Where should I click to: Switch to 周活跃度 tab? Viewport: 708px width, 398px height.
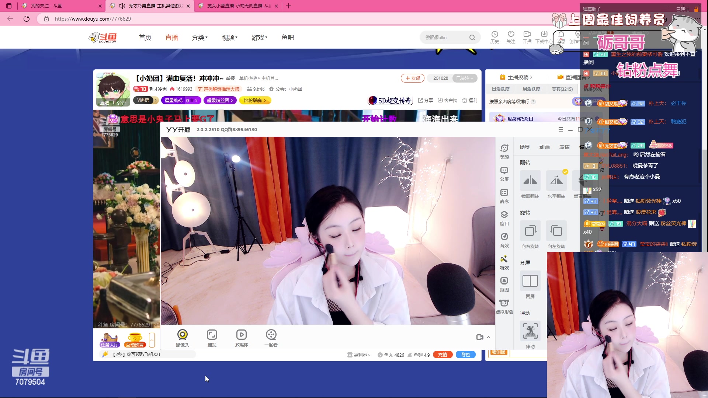(531, 89)
